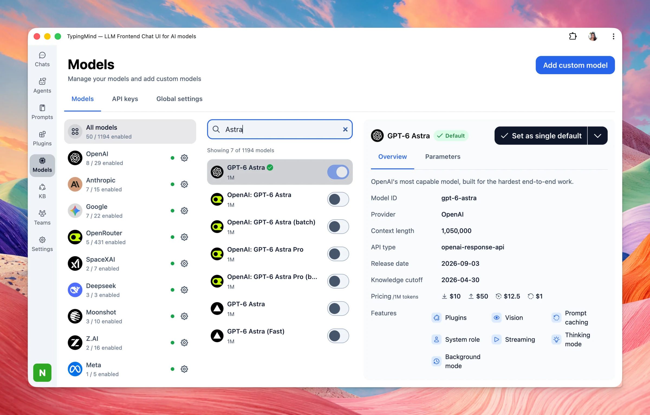This screenshot has width=650, height=415.
Task: Select the Overview tab
Action: (x=392, y=157)
